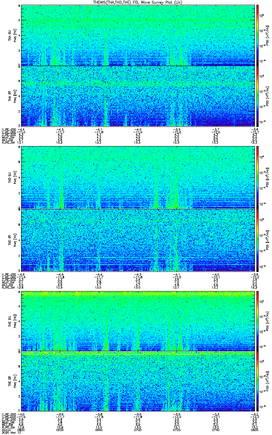Click the THE B-parallel spectrogram panel

pyautogui.click(x=138, y=381)
